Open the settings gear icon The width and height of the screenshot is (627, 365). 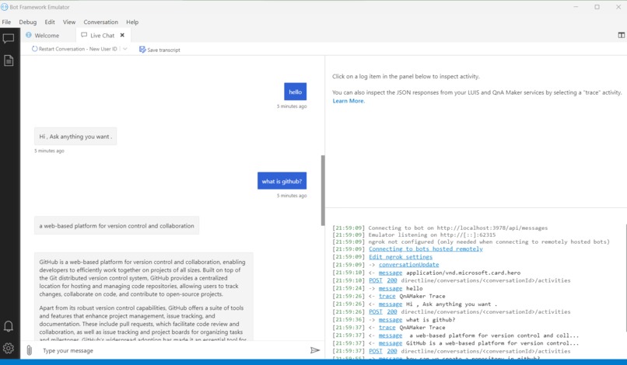pyautogui.click(x=9, y=348)
